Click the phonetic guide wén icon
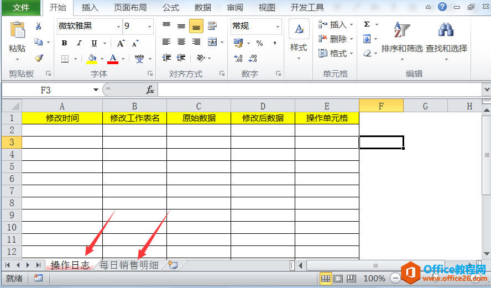Screen dimensions: 491x288 (139, 59)
